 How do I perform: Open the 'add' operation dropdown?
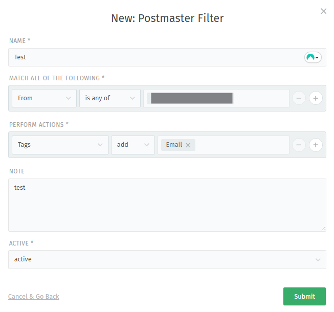132,145
